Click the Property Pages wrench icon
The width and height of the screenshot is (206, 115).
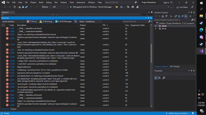[164, 78]
